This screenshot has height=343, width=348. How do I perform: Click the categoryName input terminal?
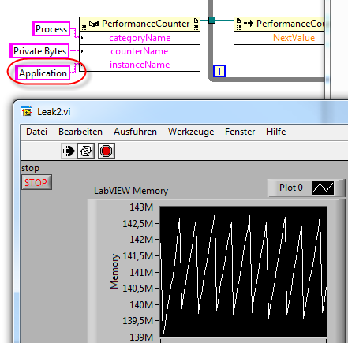coord(140,38)
